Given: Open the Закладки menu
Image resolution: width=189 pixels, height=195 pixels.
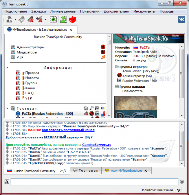Looking at the screenshot, I should (39, 11).
